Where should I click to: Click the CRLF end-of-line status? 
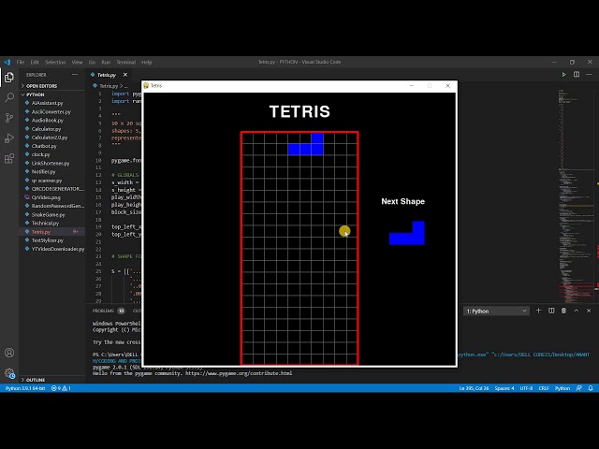coord(544,388)
